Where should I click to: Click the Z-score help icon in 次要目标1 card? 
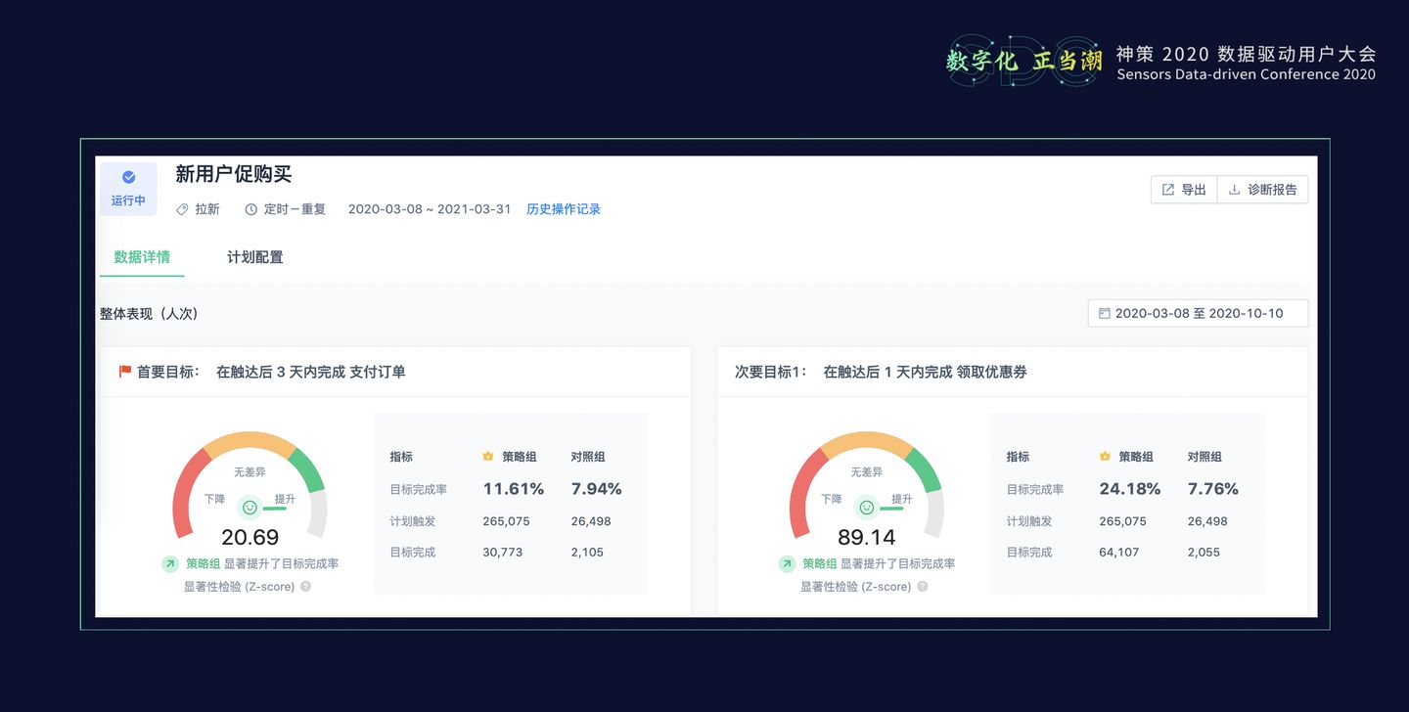pos(922,587)
